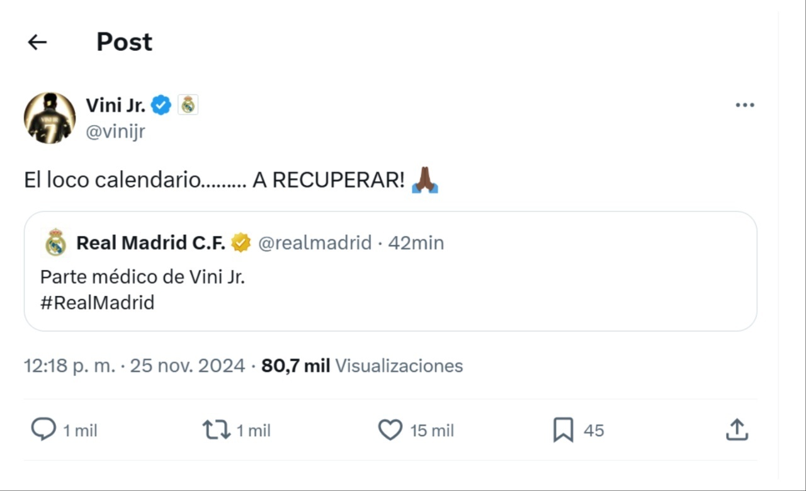Click the Real Madrid C.F. account name
The height and width of the screenshot is (491, 806).
click(x=150, y=242)
